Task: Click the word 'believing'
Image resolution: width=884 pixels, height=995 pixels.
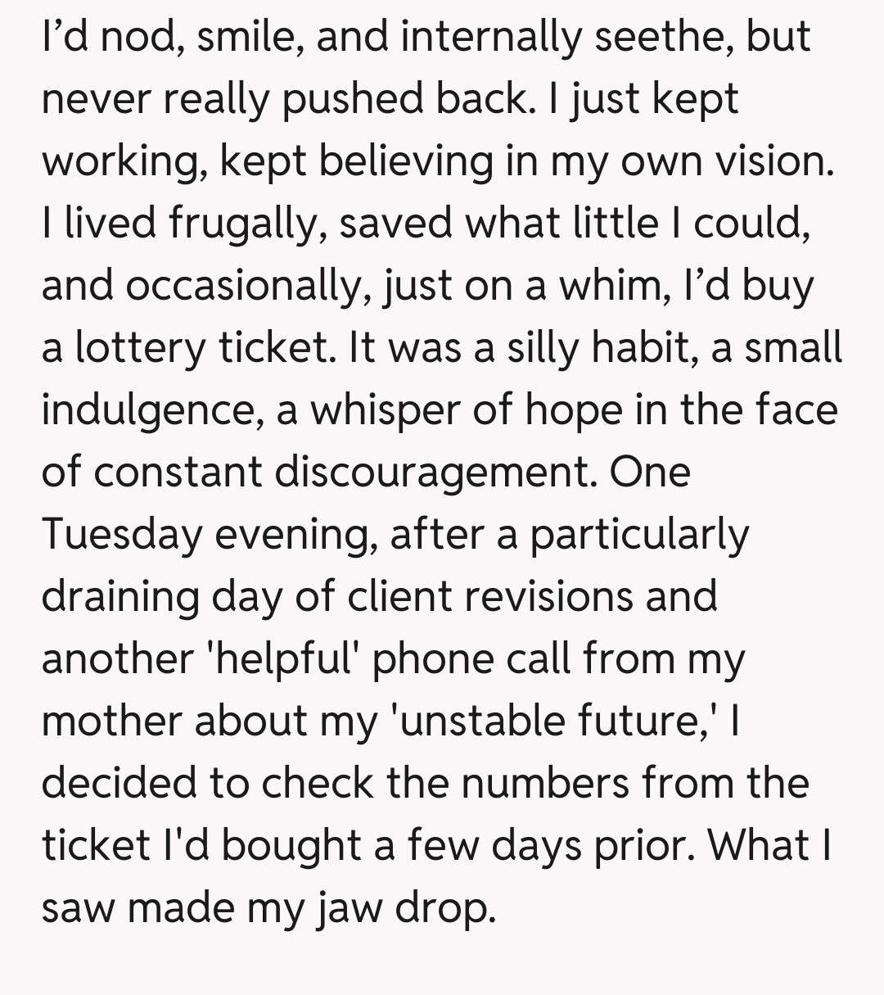Action: pyautogui.click(x=405, y=161)
